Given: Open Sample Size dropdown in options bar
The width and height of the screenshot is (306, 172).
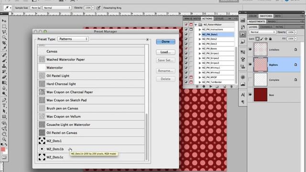Looking at the screenshot, I should pos(35,8).
